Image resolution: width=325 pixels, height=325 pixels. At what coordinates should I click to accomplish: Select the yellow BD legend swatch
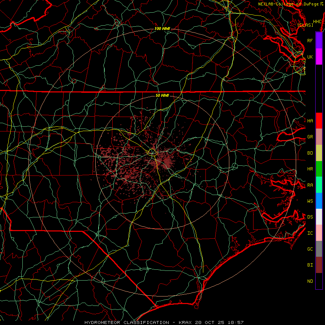pyautogui.click(x=319, y=153)
